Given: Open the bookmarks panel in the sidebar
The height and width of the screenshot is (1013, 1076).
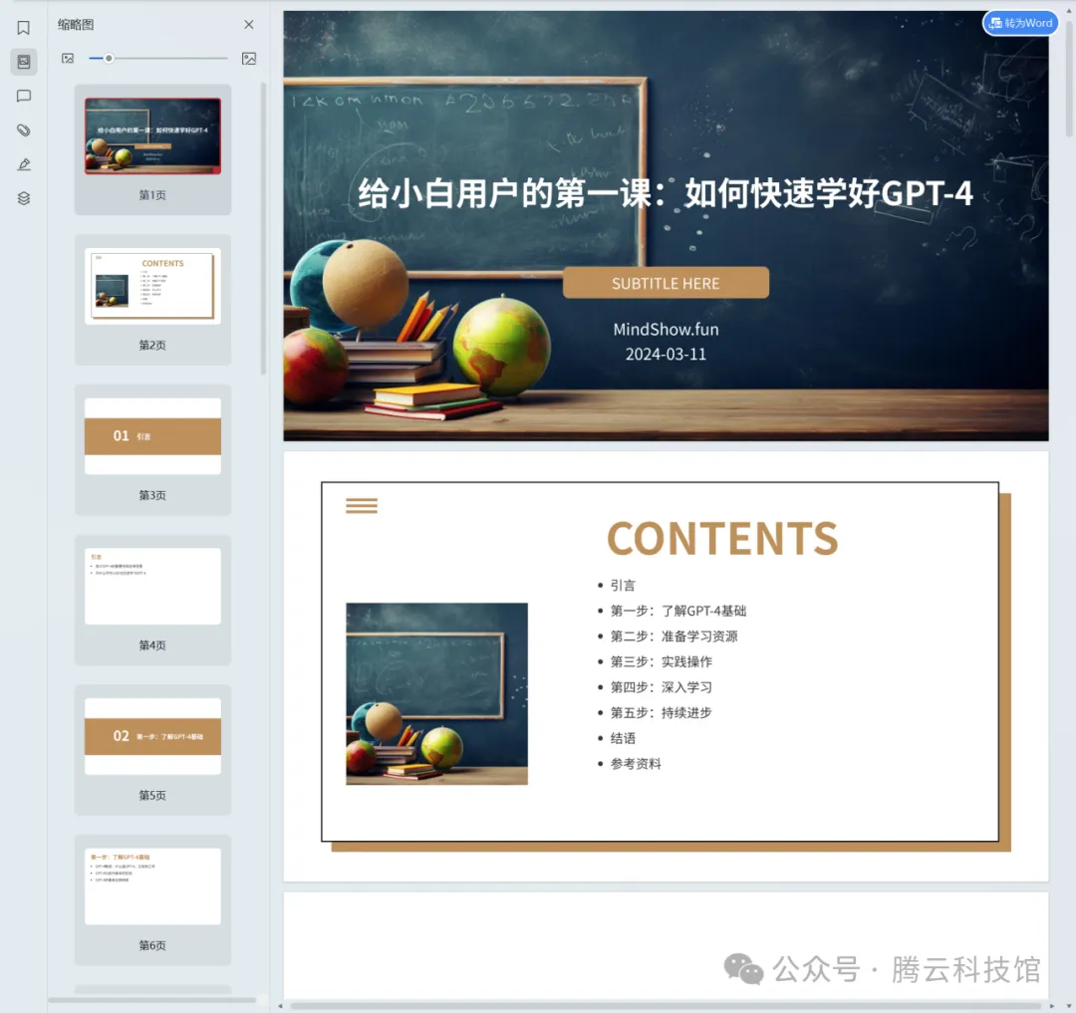Looking at the screenshot, I should 23,27.
